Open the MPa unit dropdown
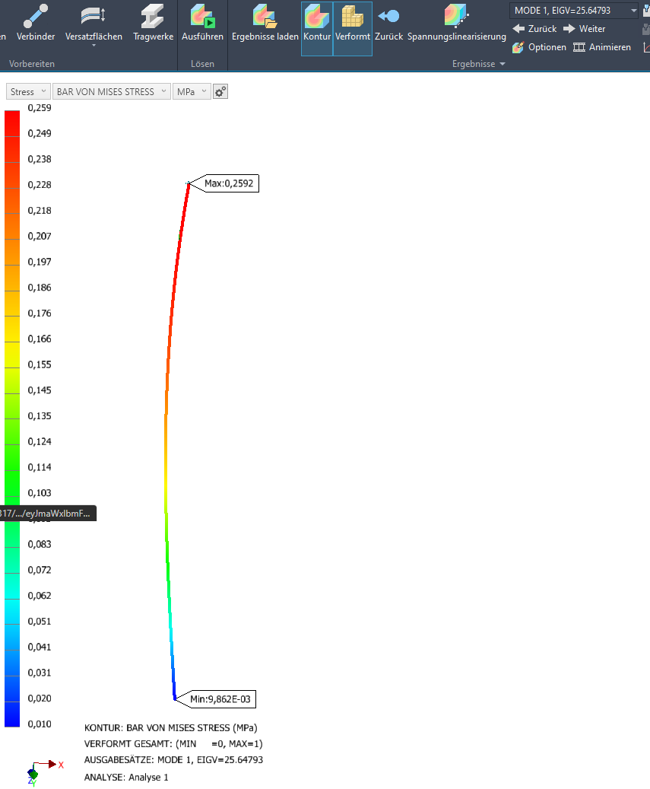 [x=191, y=91]
